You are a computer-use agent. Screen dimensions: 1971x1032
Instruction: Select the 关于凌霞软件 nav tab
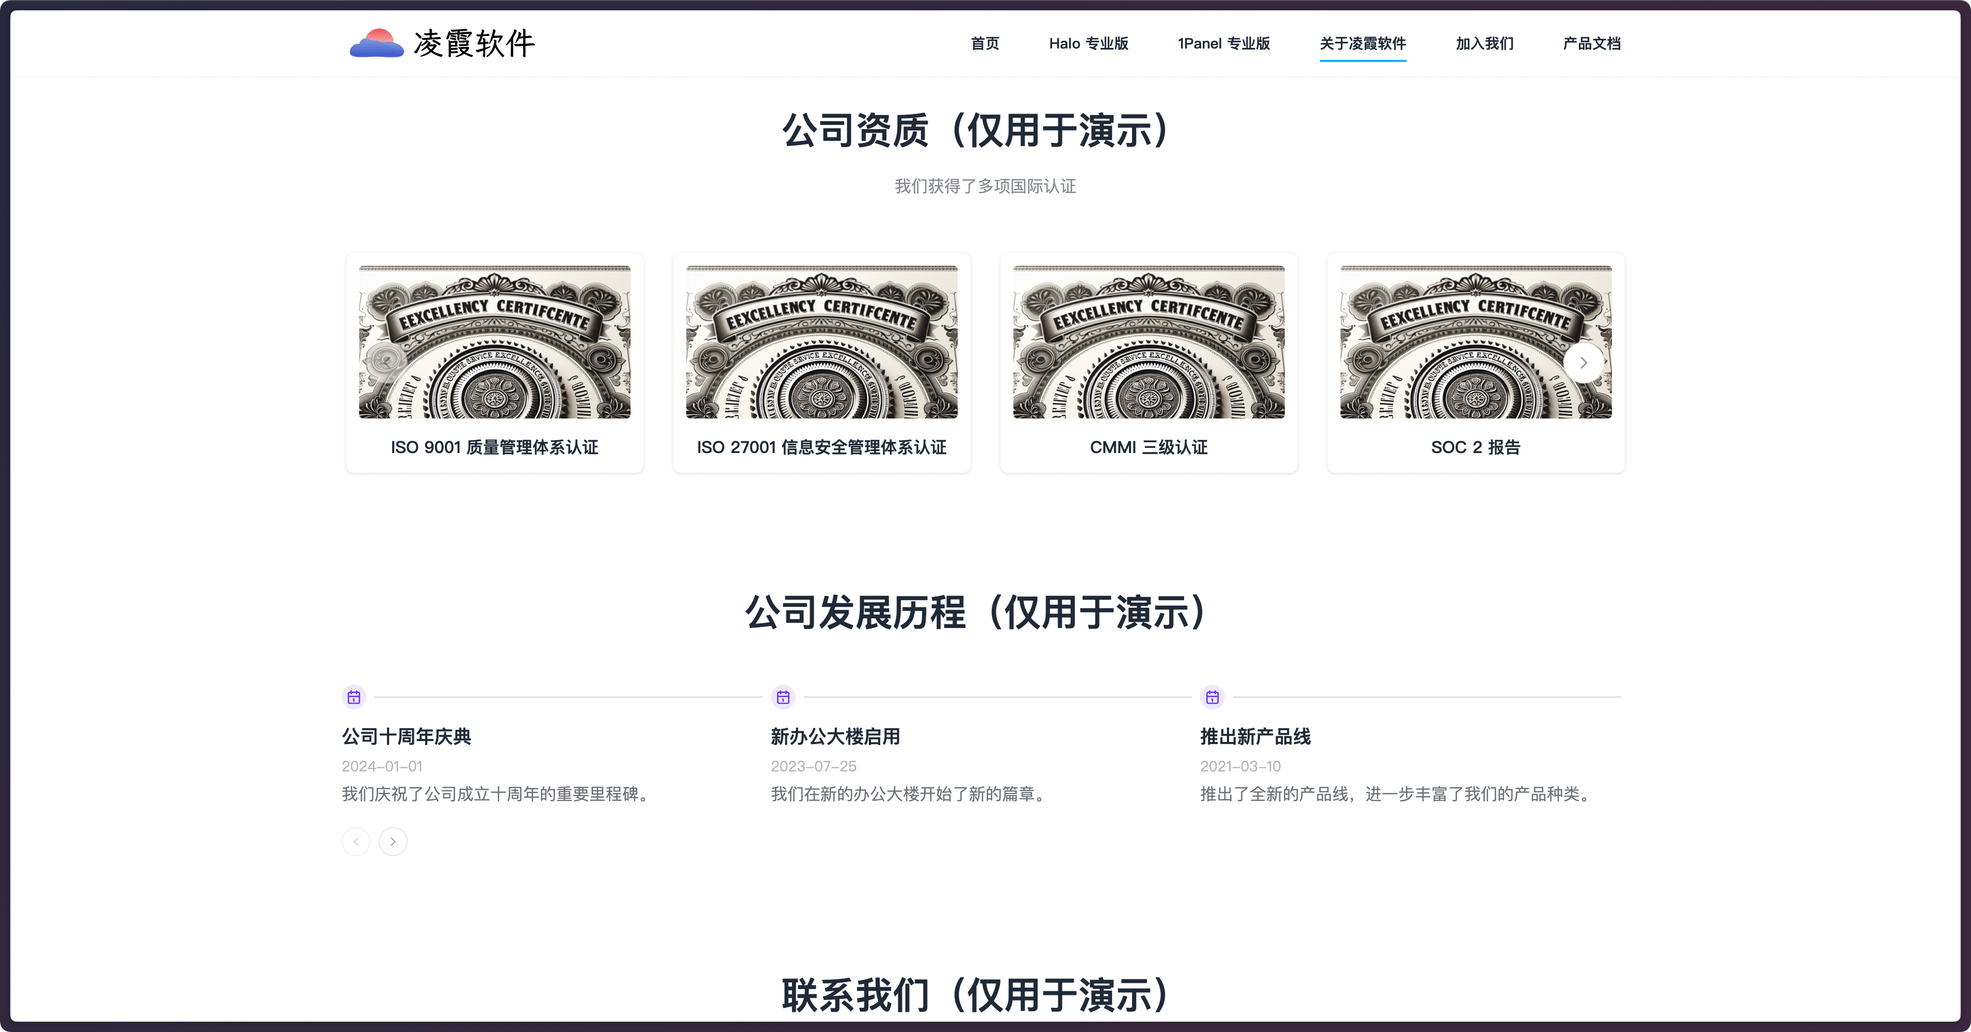click(x=1362, y=44)
